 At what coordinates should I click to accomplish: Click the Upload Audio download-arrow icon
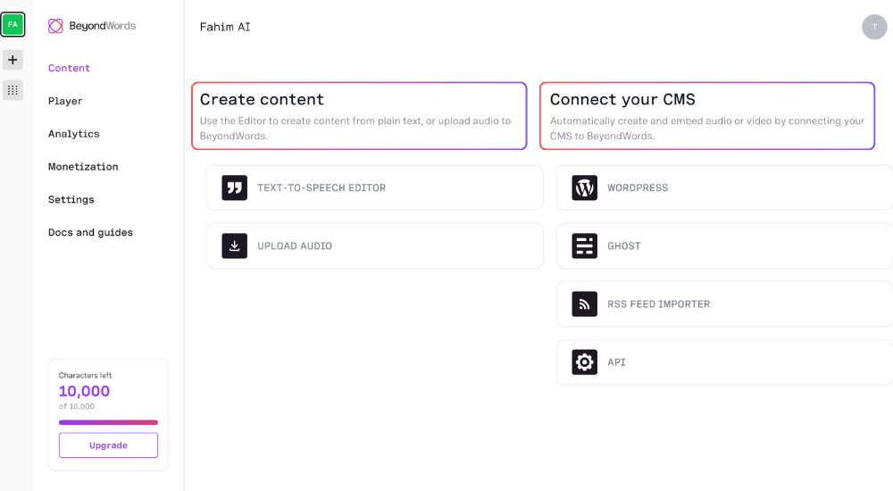pyautogui.click(x=234, y=245)
